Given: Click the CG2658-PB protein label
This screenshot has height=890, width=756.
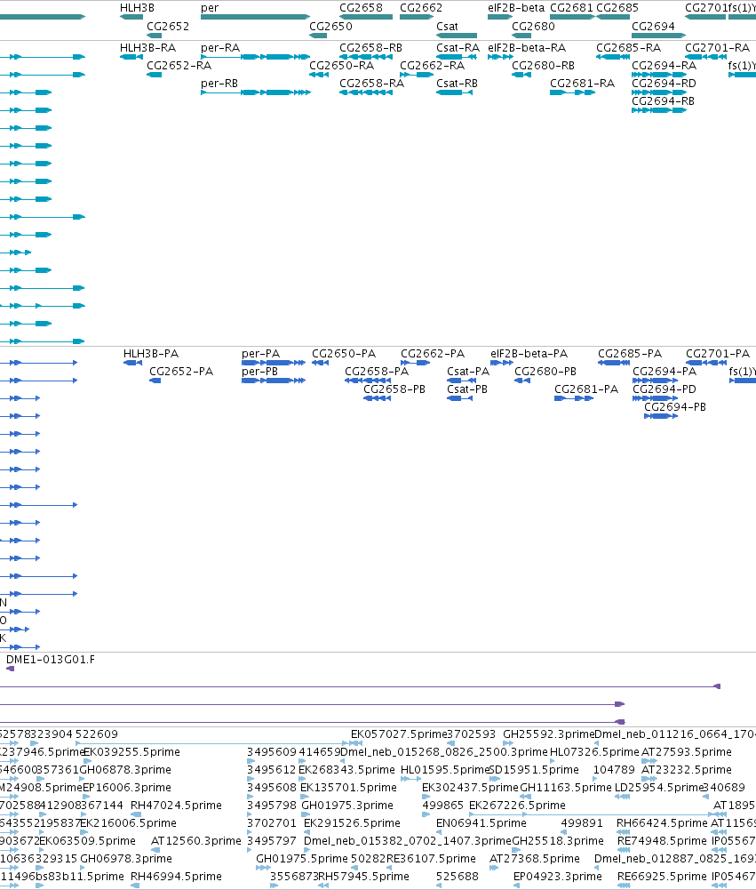Looking at the screenshot, I should pyautogui.click(x=394, y=389).
